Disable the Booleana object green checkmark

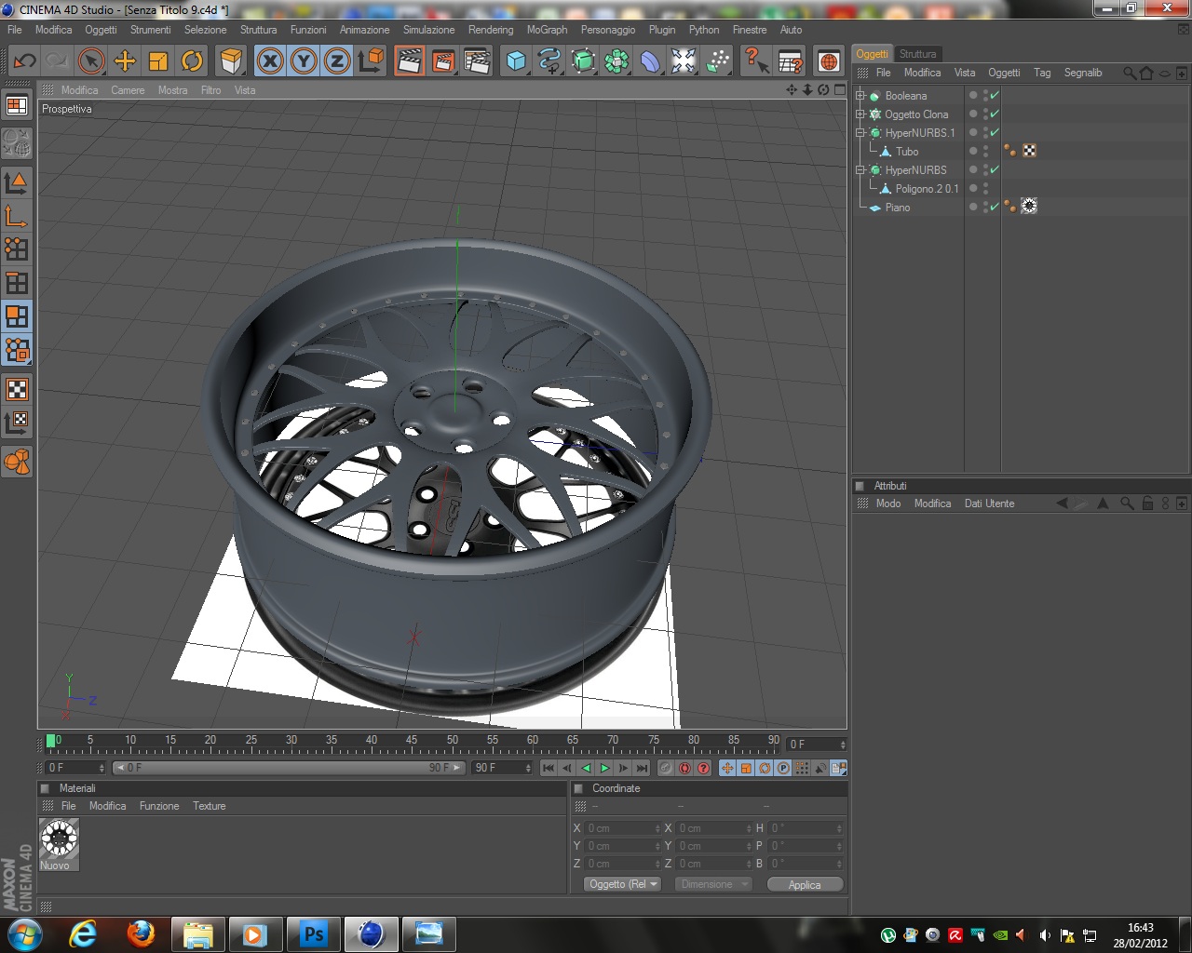click(995, 95)
